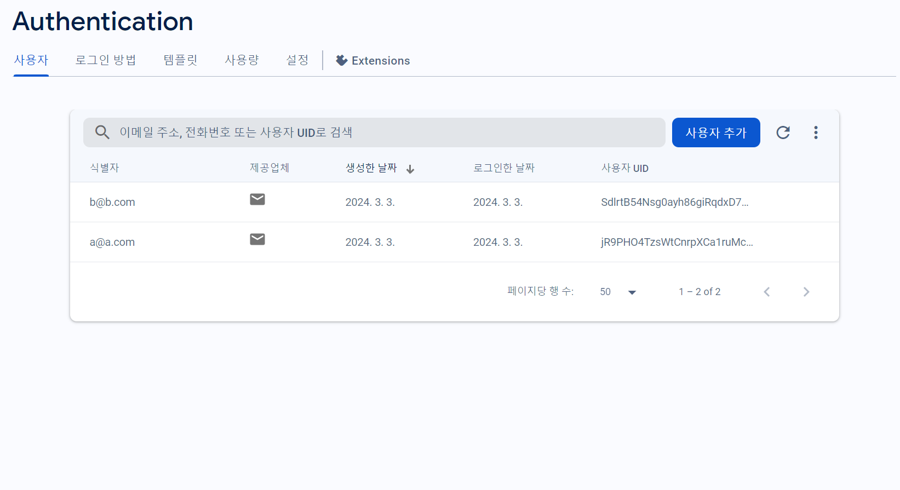This screenshot has width=900, height=490.
Task: Switch to the 로그인 방법 tab
Action: click(106, 60)
